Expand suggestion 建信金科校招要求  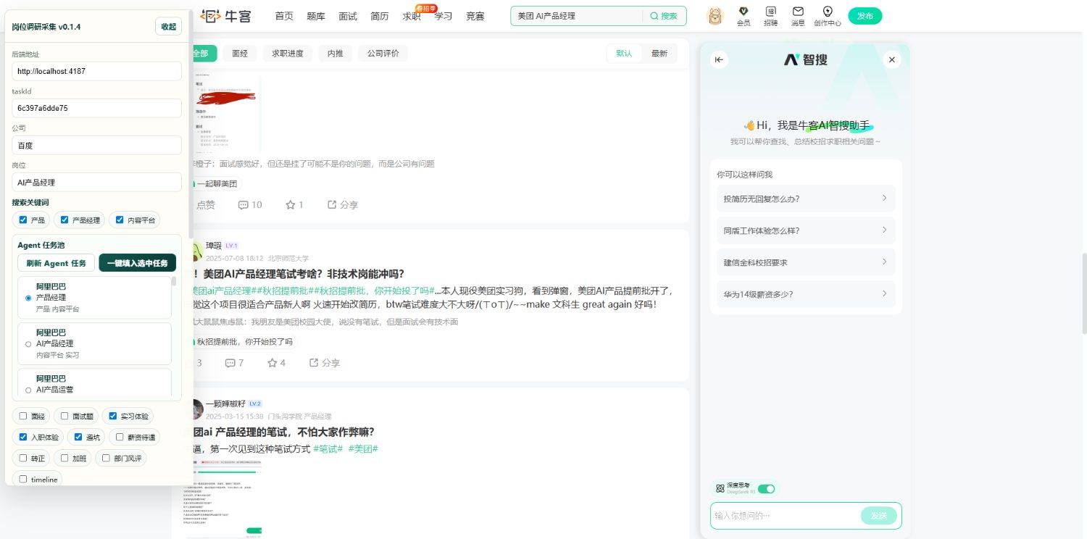tap(806, 262)
